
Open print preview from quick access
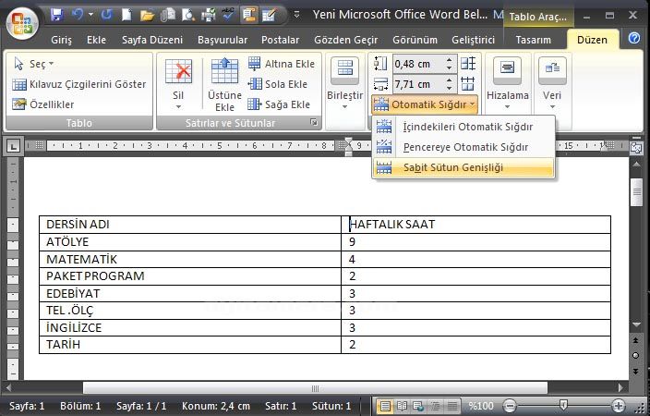tap(188, 16)
